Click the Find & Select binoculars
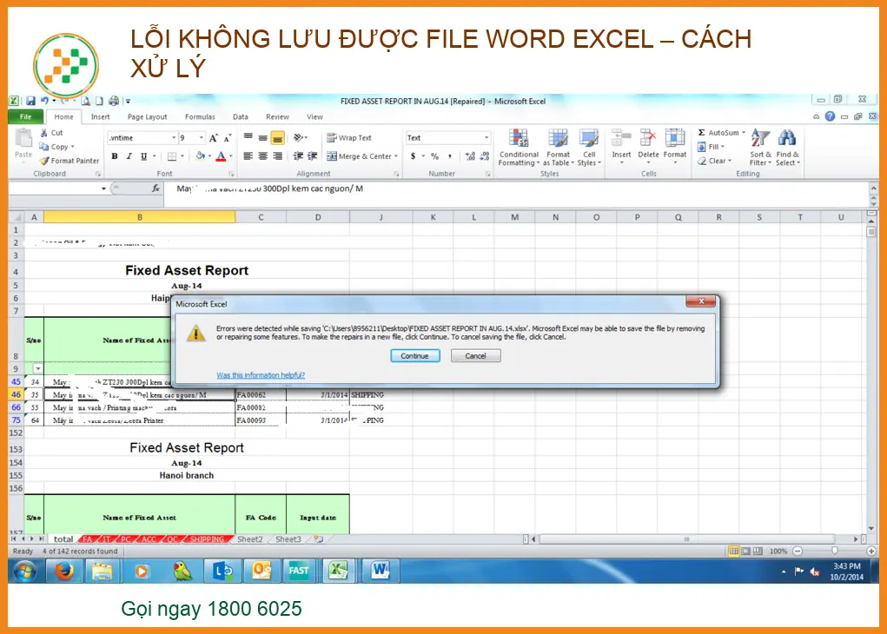 pos(787,148)
